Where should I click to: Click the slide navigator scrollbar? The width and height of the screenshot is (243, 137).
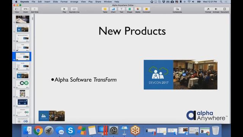(32, 19)
